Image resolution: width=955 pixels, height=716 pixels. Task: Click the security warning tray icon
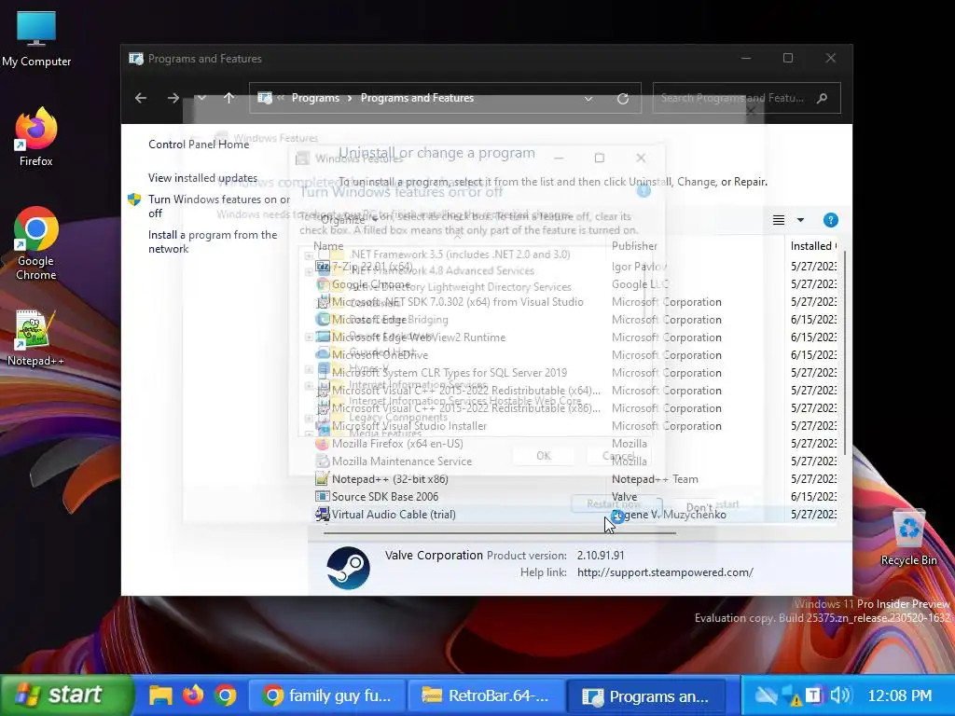[793, 695]
